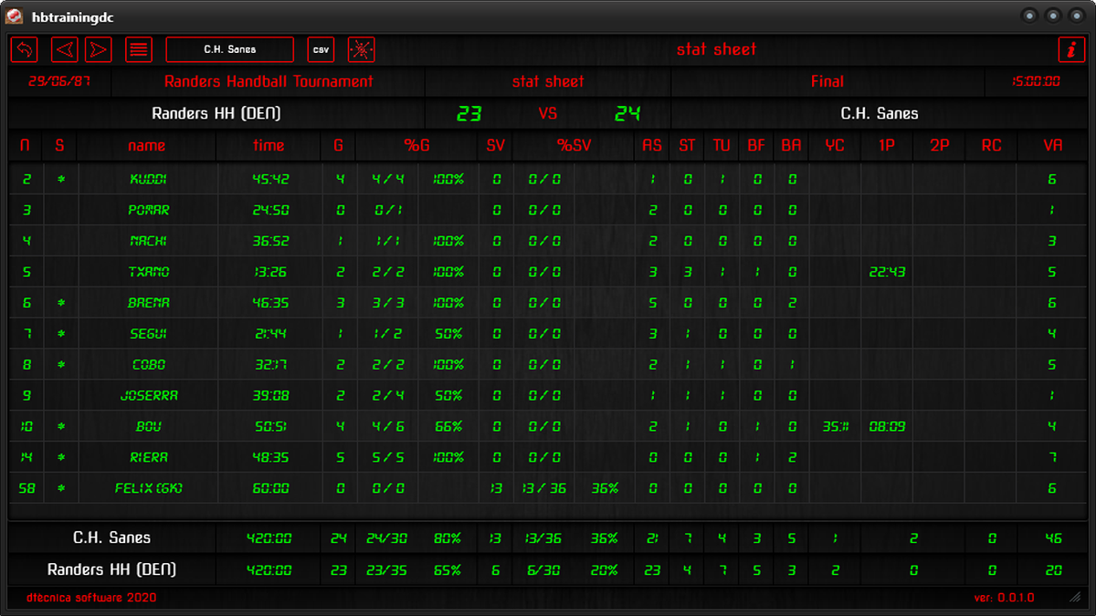
Task: Click the 'G' goals column header
Action: pos(339,145)
